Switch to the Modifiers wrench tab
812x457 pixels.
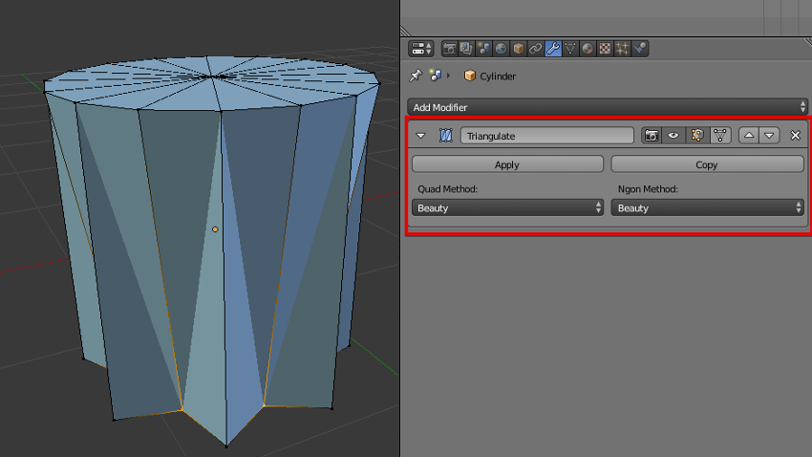pyautogui.click(x=553, y=48)
